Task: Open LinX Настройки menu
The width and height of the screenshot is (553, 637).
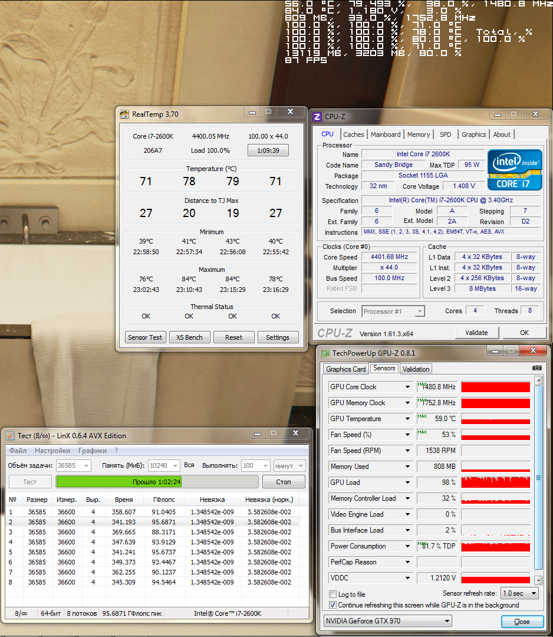Action: pyautogui.click(x=52, y=451)
